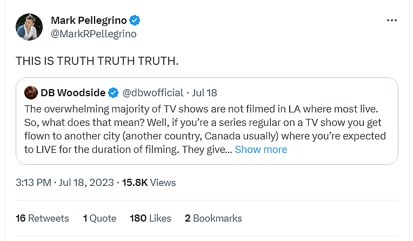Show the 180 Likes list
413x241 pixels.
(x=150, y=218)
